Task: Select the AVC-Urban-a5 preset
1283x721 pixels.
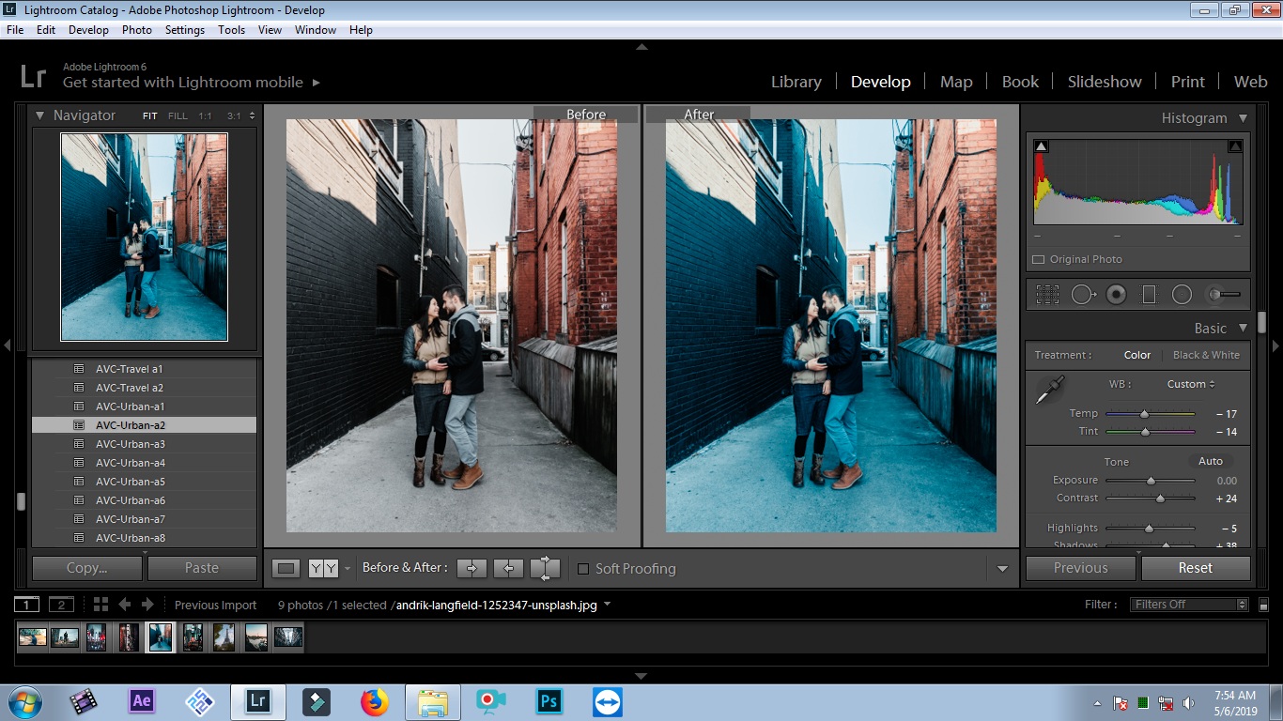Action: [144, 482]
